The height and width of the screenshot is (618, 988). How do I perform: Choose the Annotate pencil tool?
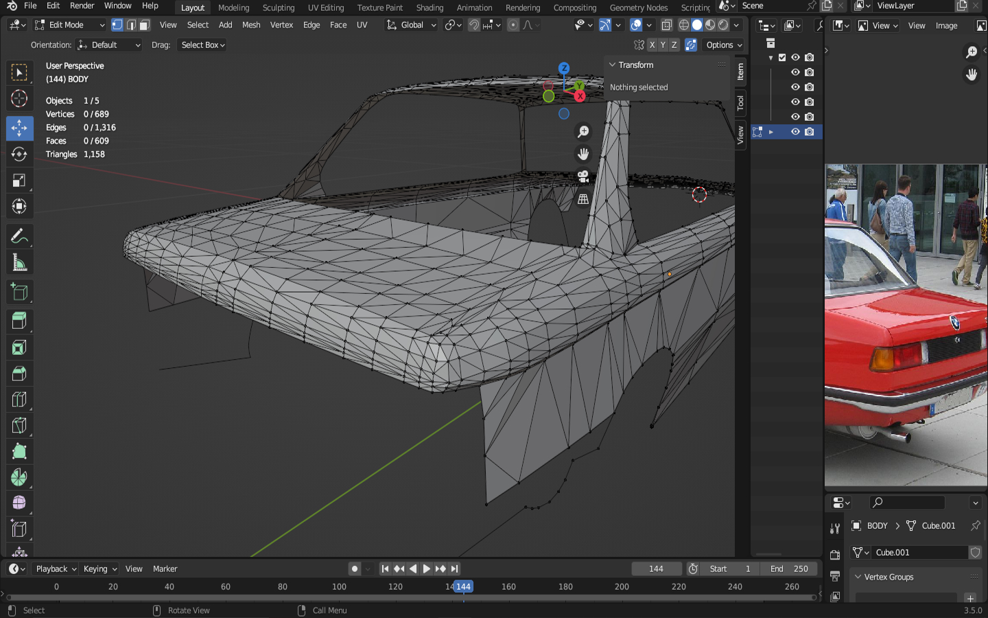[x=19, y=237]
